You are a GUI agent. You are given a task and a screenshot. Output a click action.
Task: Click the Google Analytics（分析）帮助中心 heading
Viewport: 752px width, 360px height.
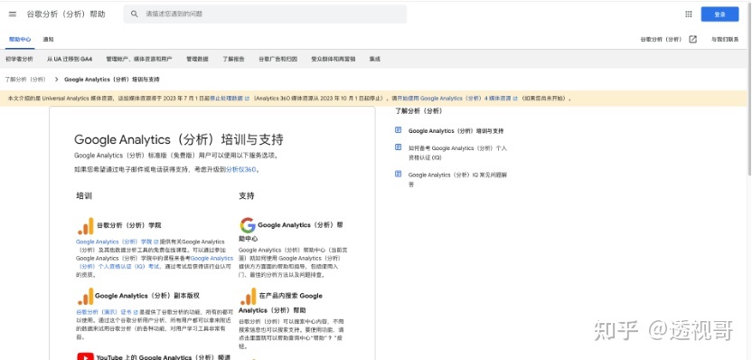(291, 232)
